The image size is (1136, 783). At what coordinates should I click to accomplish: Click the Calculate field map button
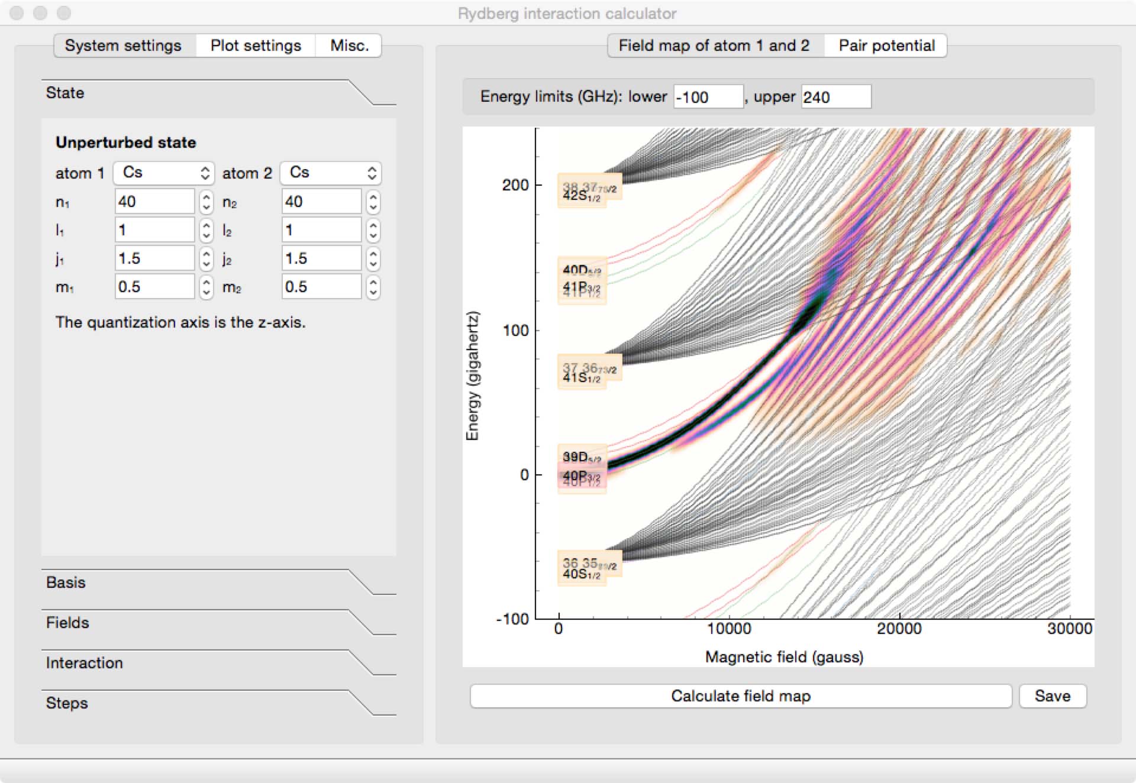741,696
